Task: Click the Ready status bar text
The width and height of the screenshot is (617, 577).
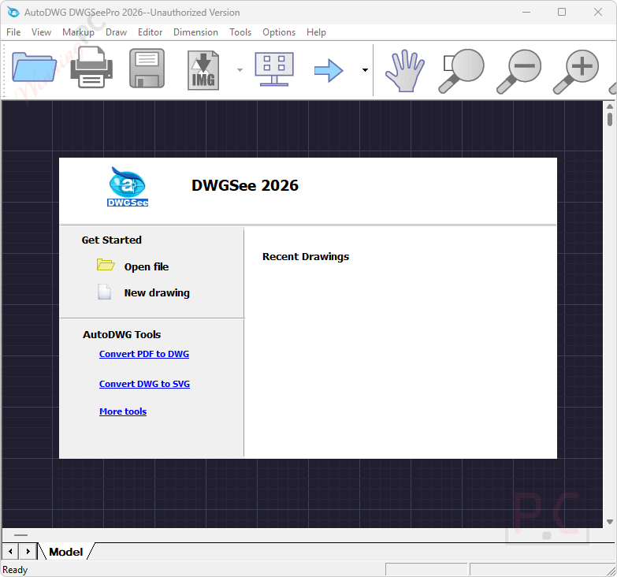Action: [x=15, y=570]
